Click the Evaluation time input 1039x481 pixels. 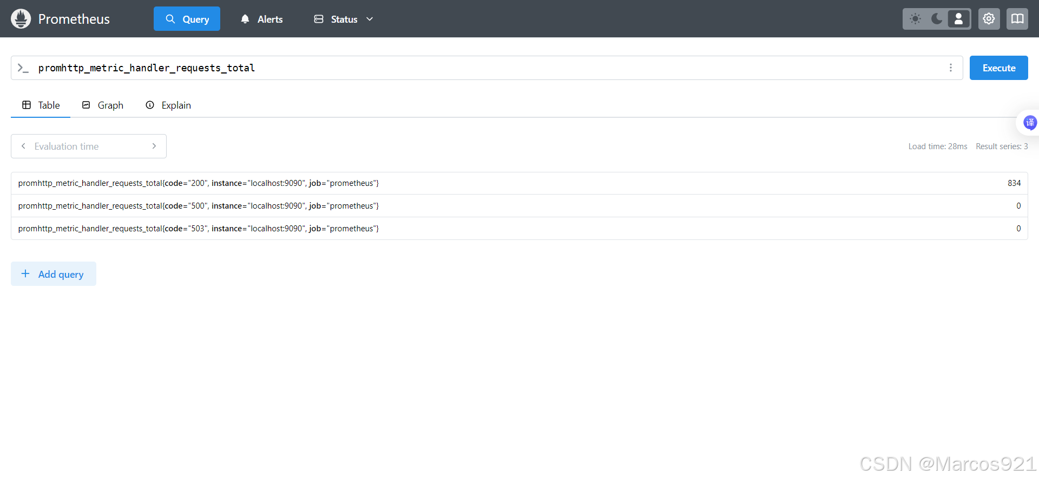click(x=89, y=146)
